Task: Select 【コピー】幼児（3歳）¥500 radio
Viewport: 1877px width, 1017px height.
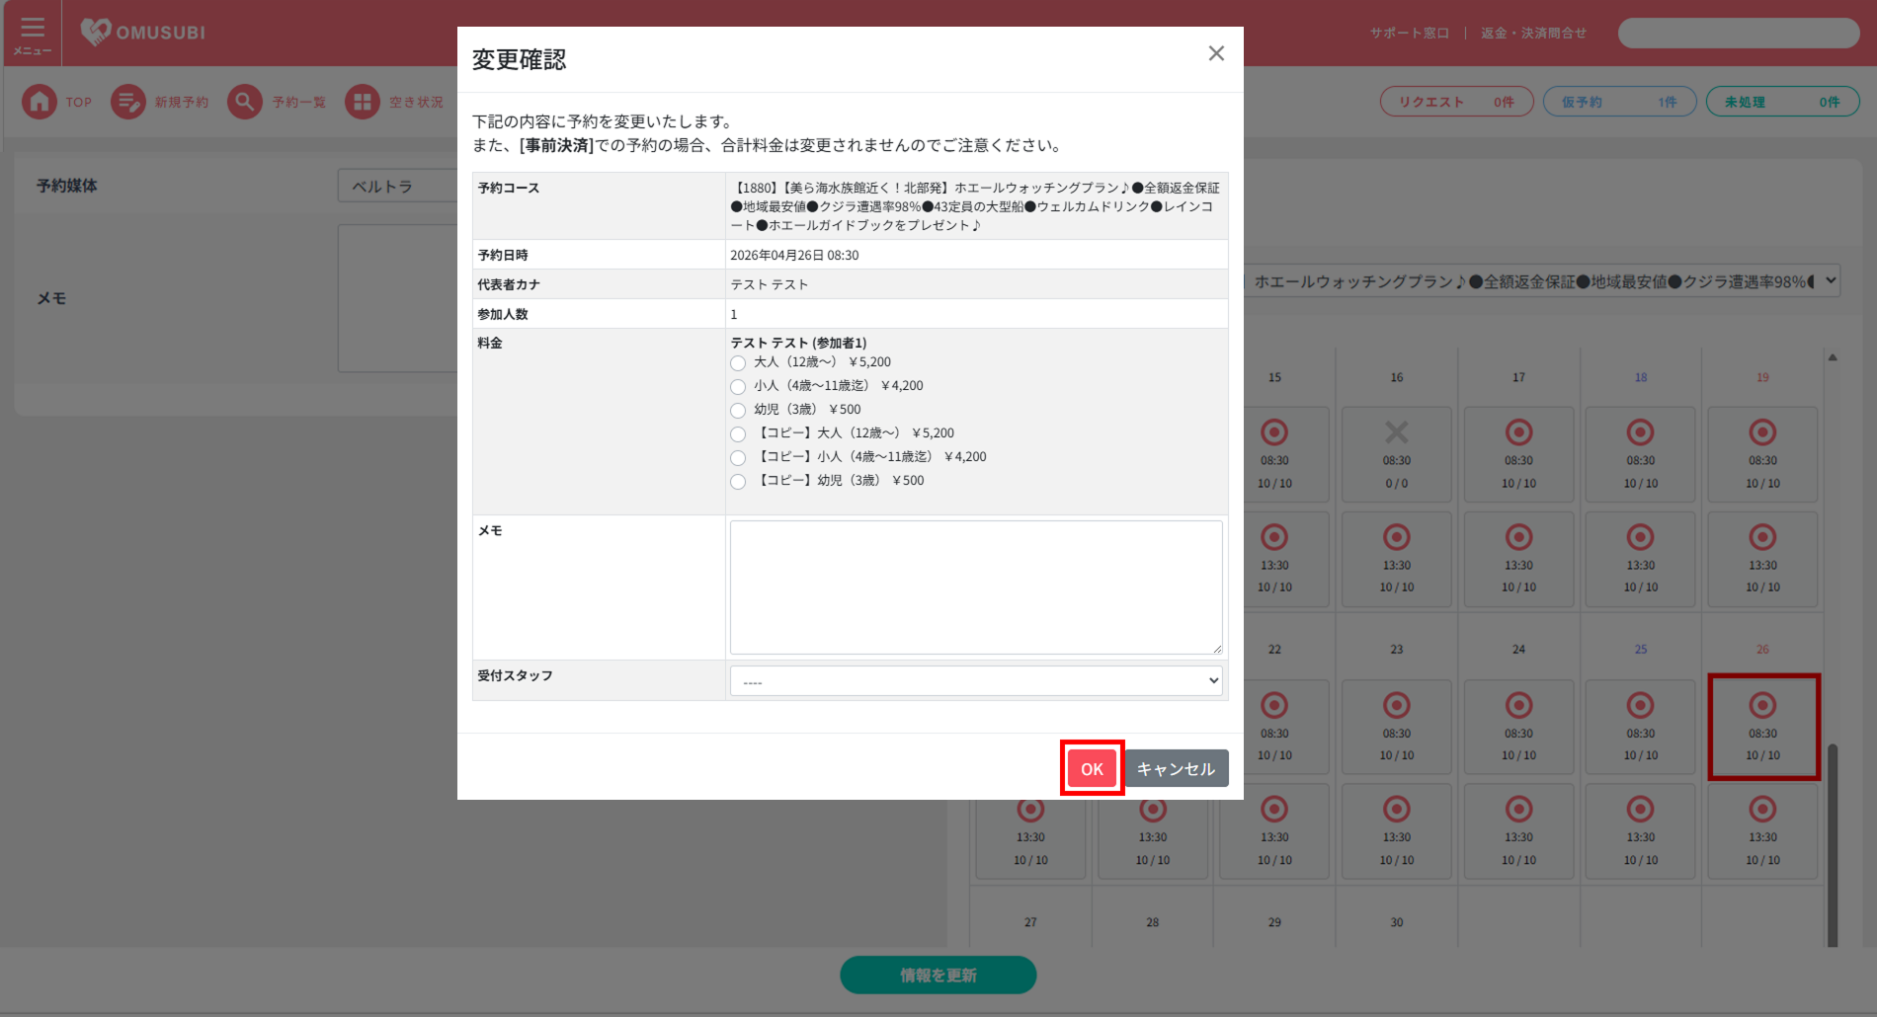Action: (x=738, y=481)
